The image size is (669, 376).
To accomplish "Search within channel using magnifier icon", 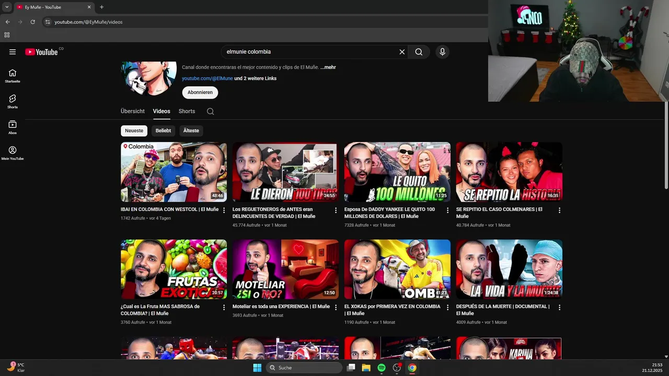I will [x=210, y=111].
